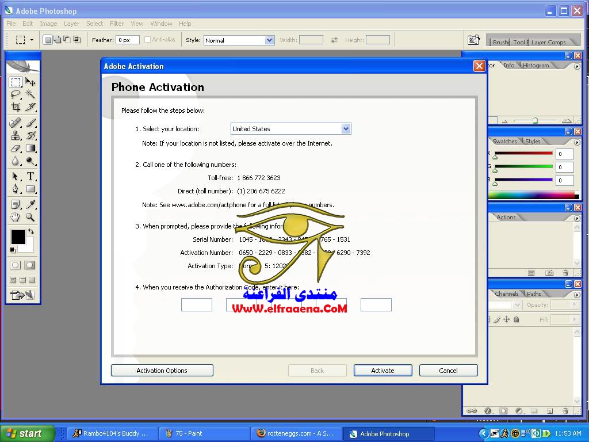Click the Activate button

pyautogui.click(x=383, y=371)
